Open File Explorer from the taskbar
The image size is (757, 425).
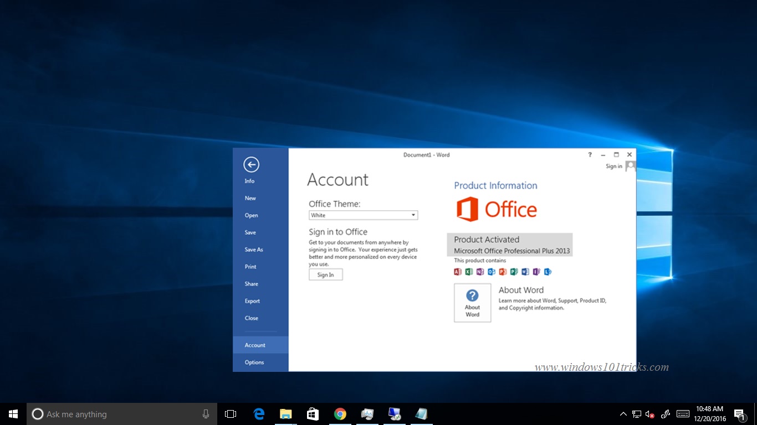[286, 414]
